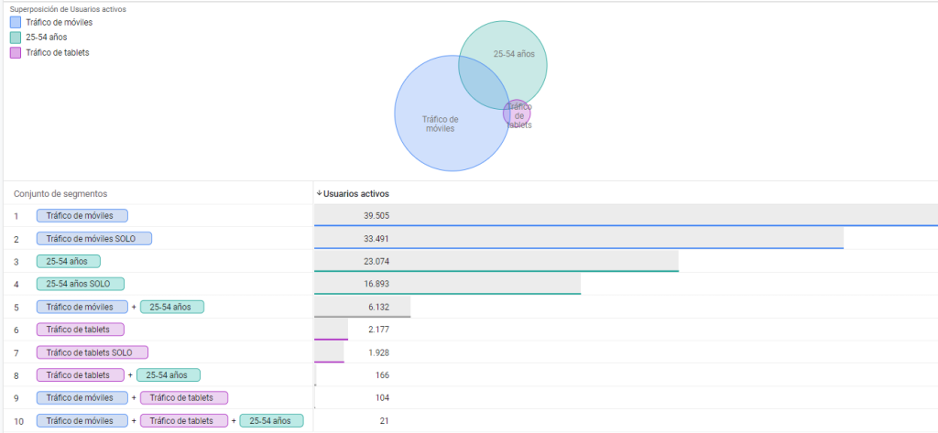This screenshot has height=433, width=938.
Task: Select the small purple tablets Venn circle
Action: [519, 114]
